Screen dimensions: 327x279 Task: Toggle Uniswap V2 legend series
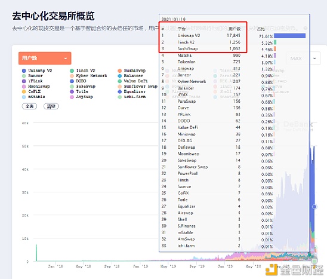coord(37,70)
